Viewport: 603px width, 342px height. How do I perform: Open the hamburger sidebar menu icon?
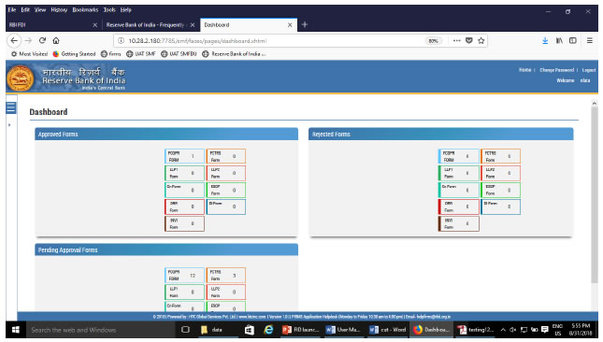[x=11, y=107]
